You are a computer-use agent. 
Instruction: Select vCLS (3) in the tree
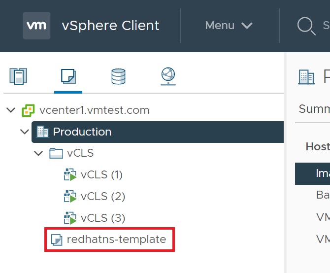103,218
